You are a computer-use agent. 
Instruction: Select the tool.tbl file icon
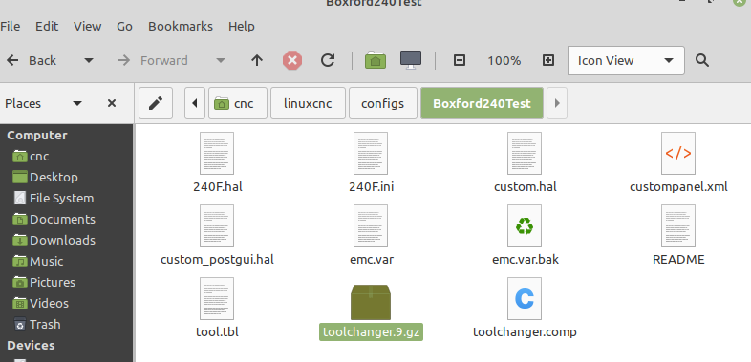click(217, 298)
